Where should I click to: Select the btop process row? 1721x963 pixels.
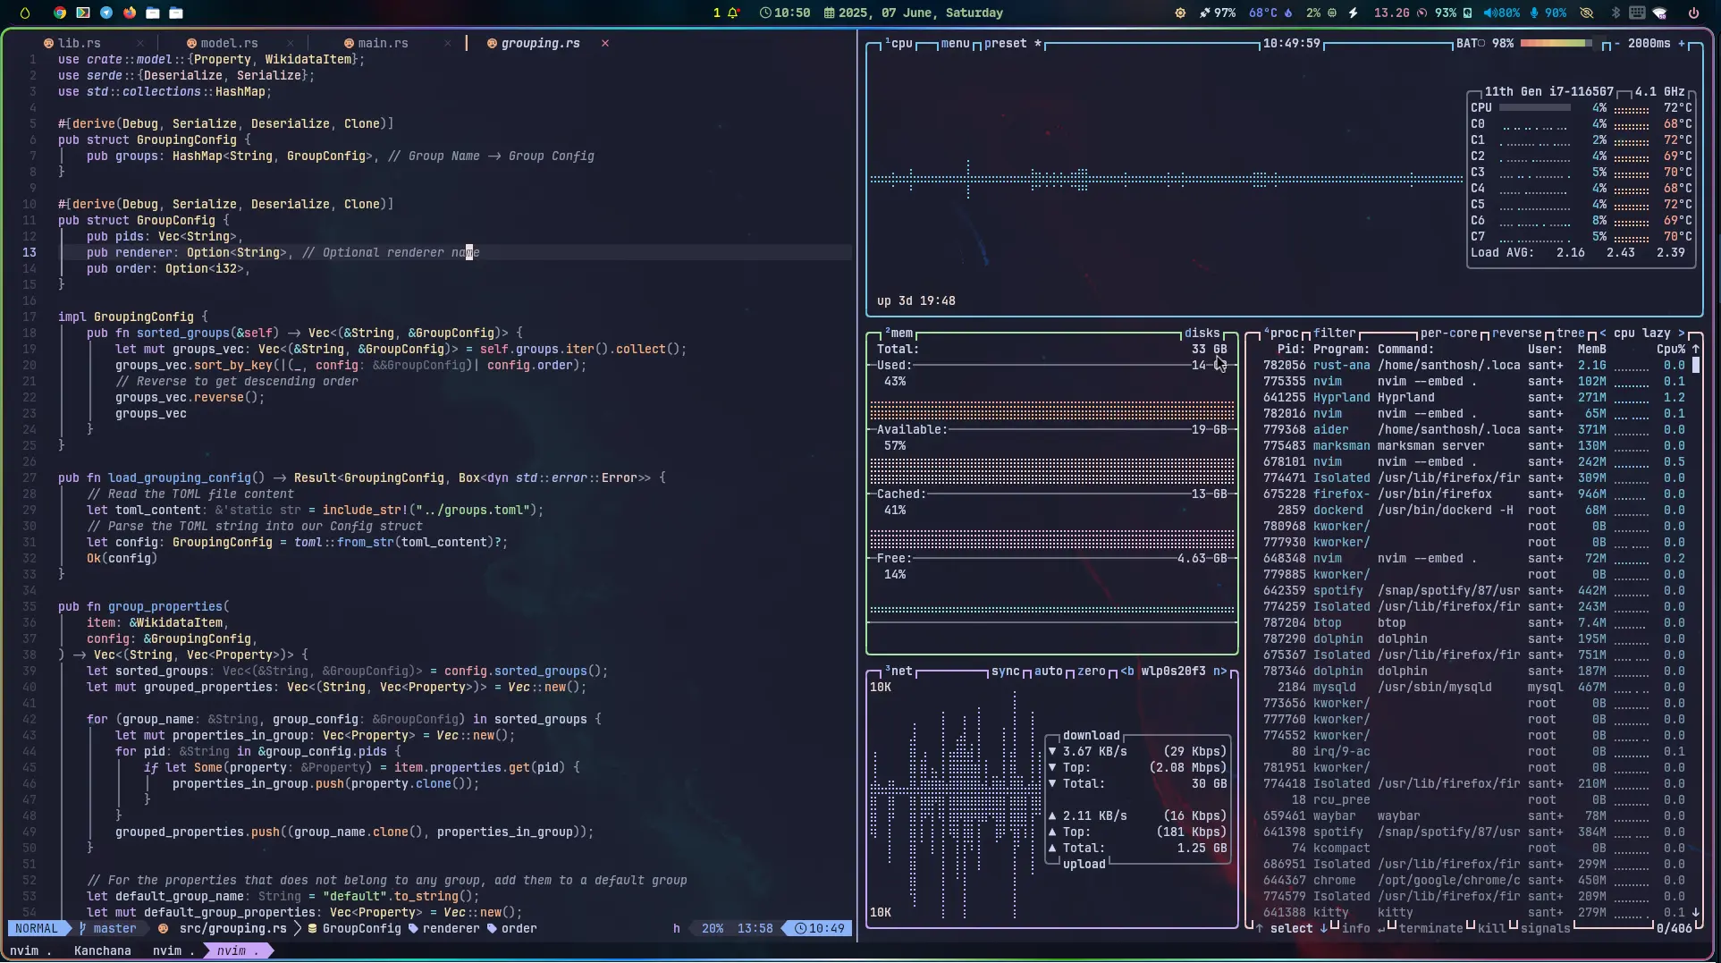pos(1473,622)
